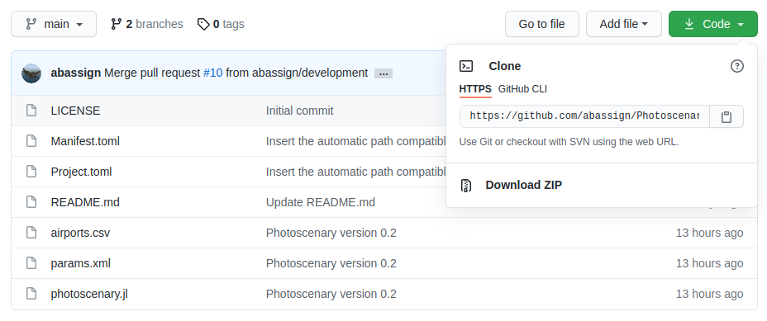
Task: Open the LICENSE file
Action: (x=75, y=111)
